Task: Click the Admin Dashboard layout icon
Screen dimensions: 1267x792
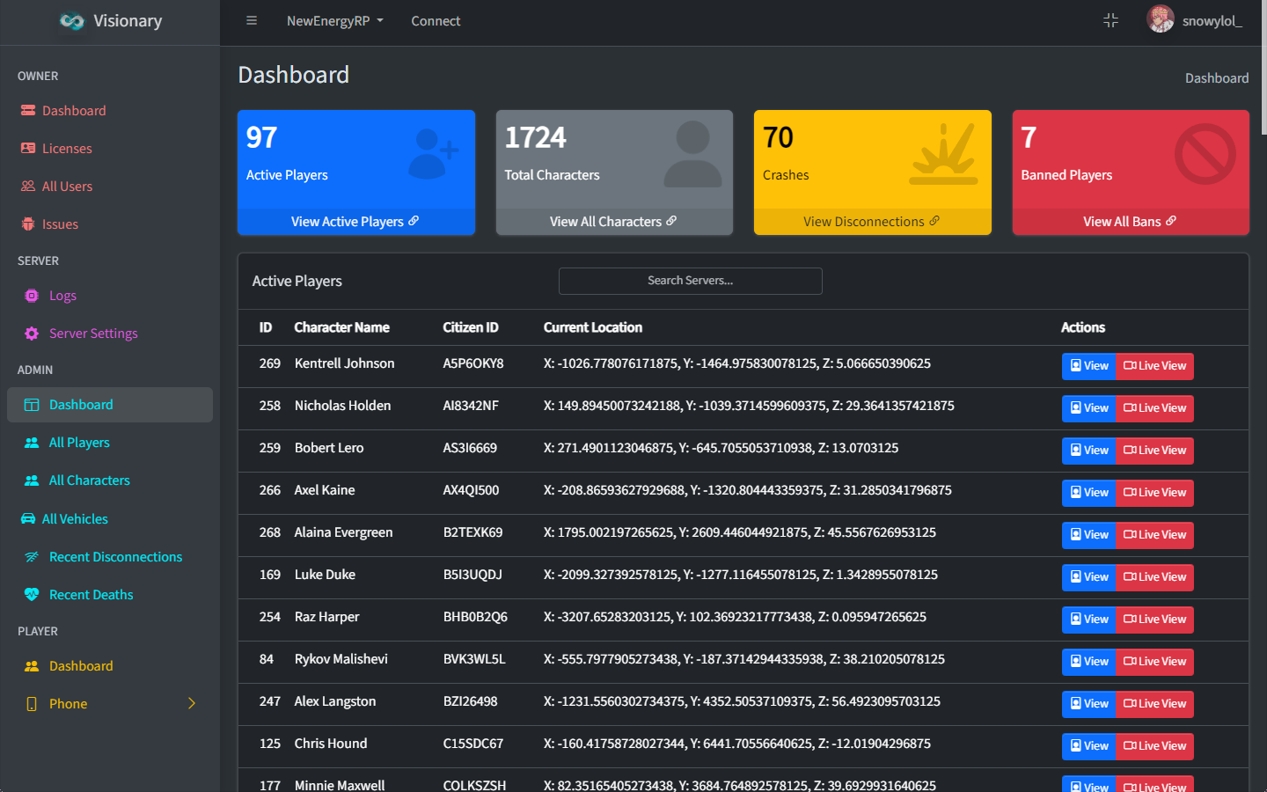Action: (x=32, y=405)
